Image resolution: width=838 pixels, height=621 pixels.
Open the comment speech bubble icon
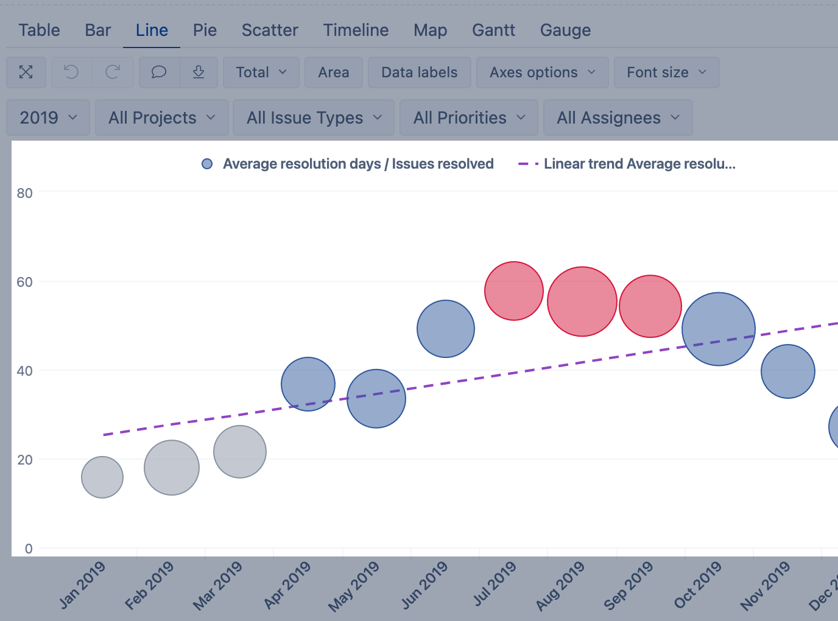(x=159, y=72)
